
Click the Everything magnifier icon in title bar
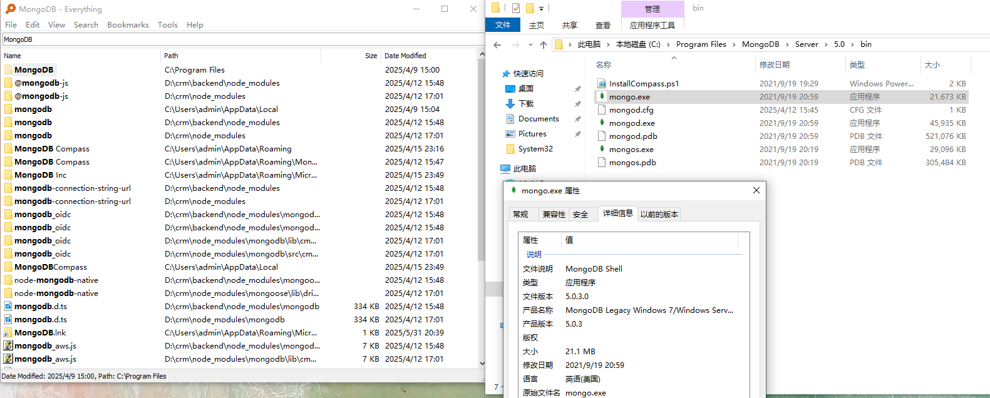[10, 9]
